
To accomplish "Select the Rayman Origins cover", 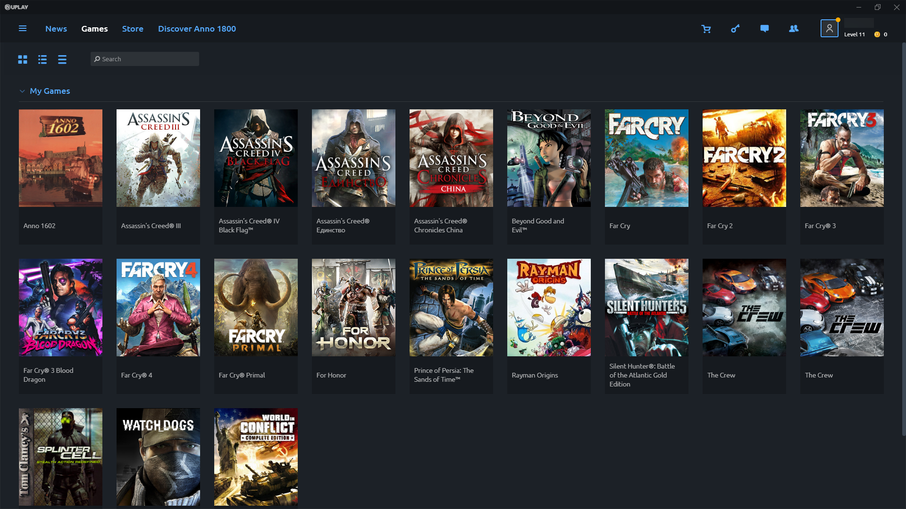I will [x=549, y=307].
